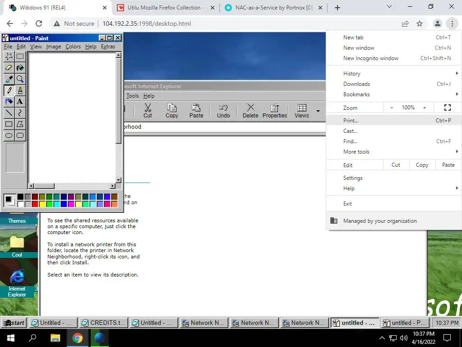Click Chrome's share page icon

[405, 23]
